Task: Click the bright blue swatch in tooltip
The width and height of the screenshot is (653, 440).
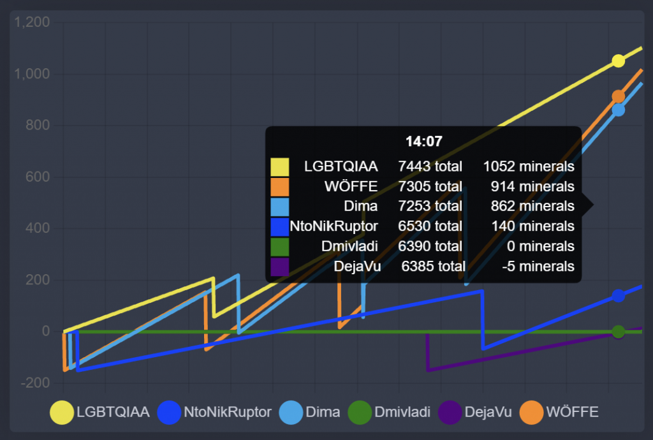Action: click(x=279, y=226)
